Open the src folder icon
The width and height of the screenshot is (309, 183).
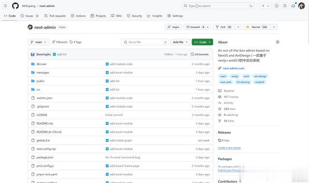click(x=33, y=89)
